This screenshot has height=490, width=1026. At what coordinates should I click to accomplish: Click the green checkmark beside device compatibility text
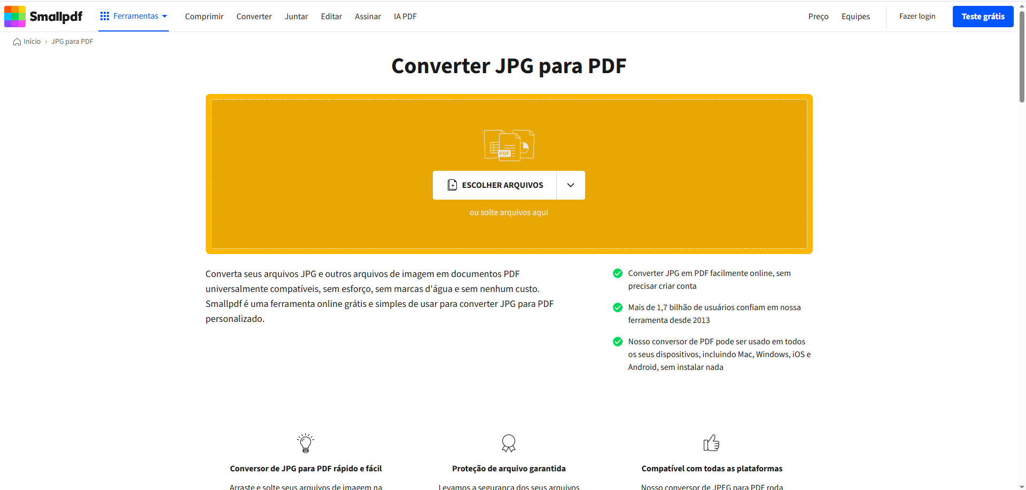click(x=618, y=342)
